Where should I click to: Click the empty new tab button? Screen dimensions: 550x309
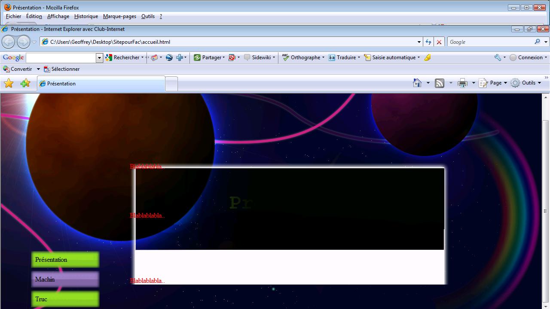point(171,84)
